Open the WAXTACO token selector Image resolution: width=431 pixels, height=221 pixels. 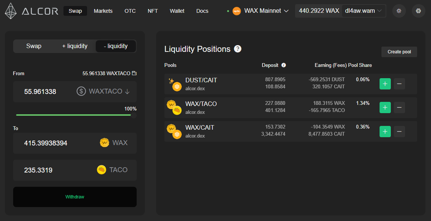103,91
